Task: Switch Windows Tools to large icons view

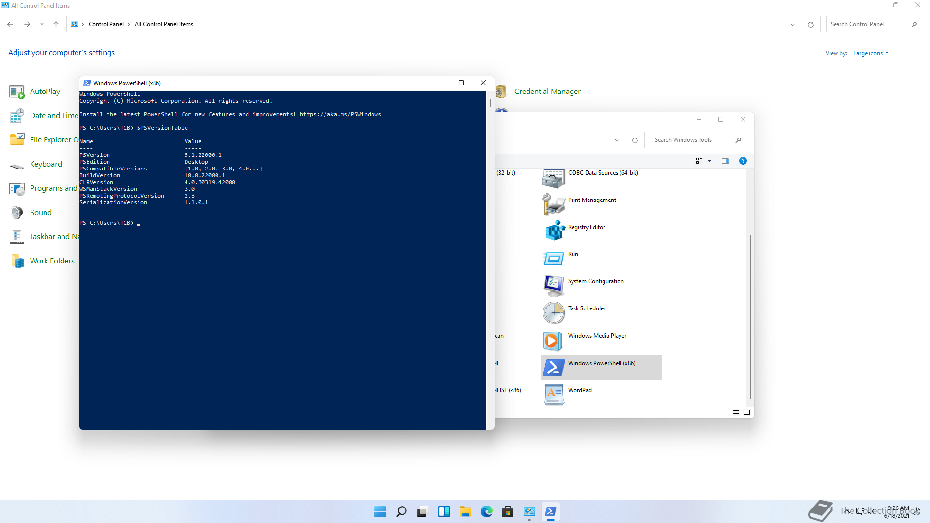Action: coord(747,413)
